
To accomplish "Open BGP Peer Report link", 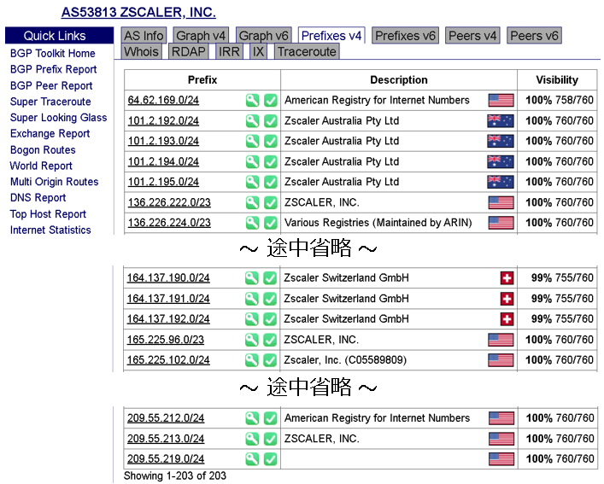I will (x=51, y=85).
